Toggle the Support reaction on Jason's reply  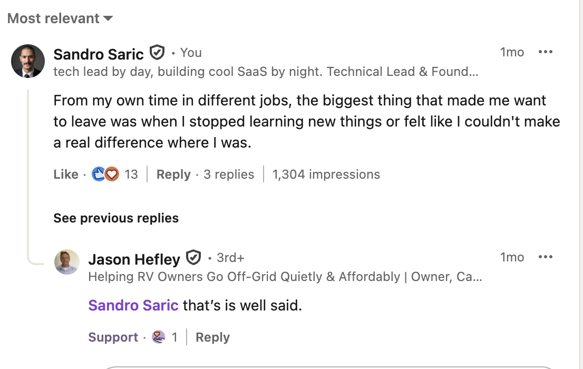(x=113, y=337)
